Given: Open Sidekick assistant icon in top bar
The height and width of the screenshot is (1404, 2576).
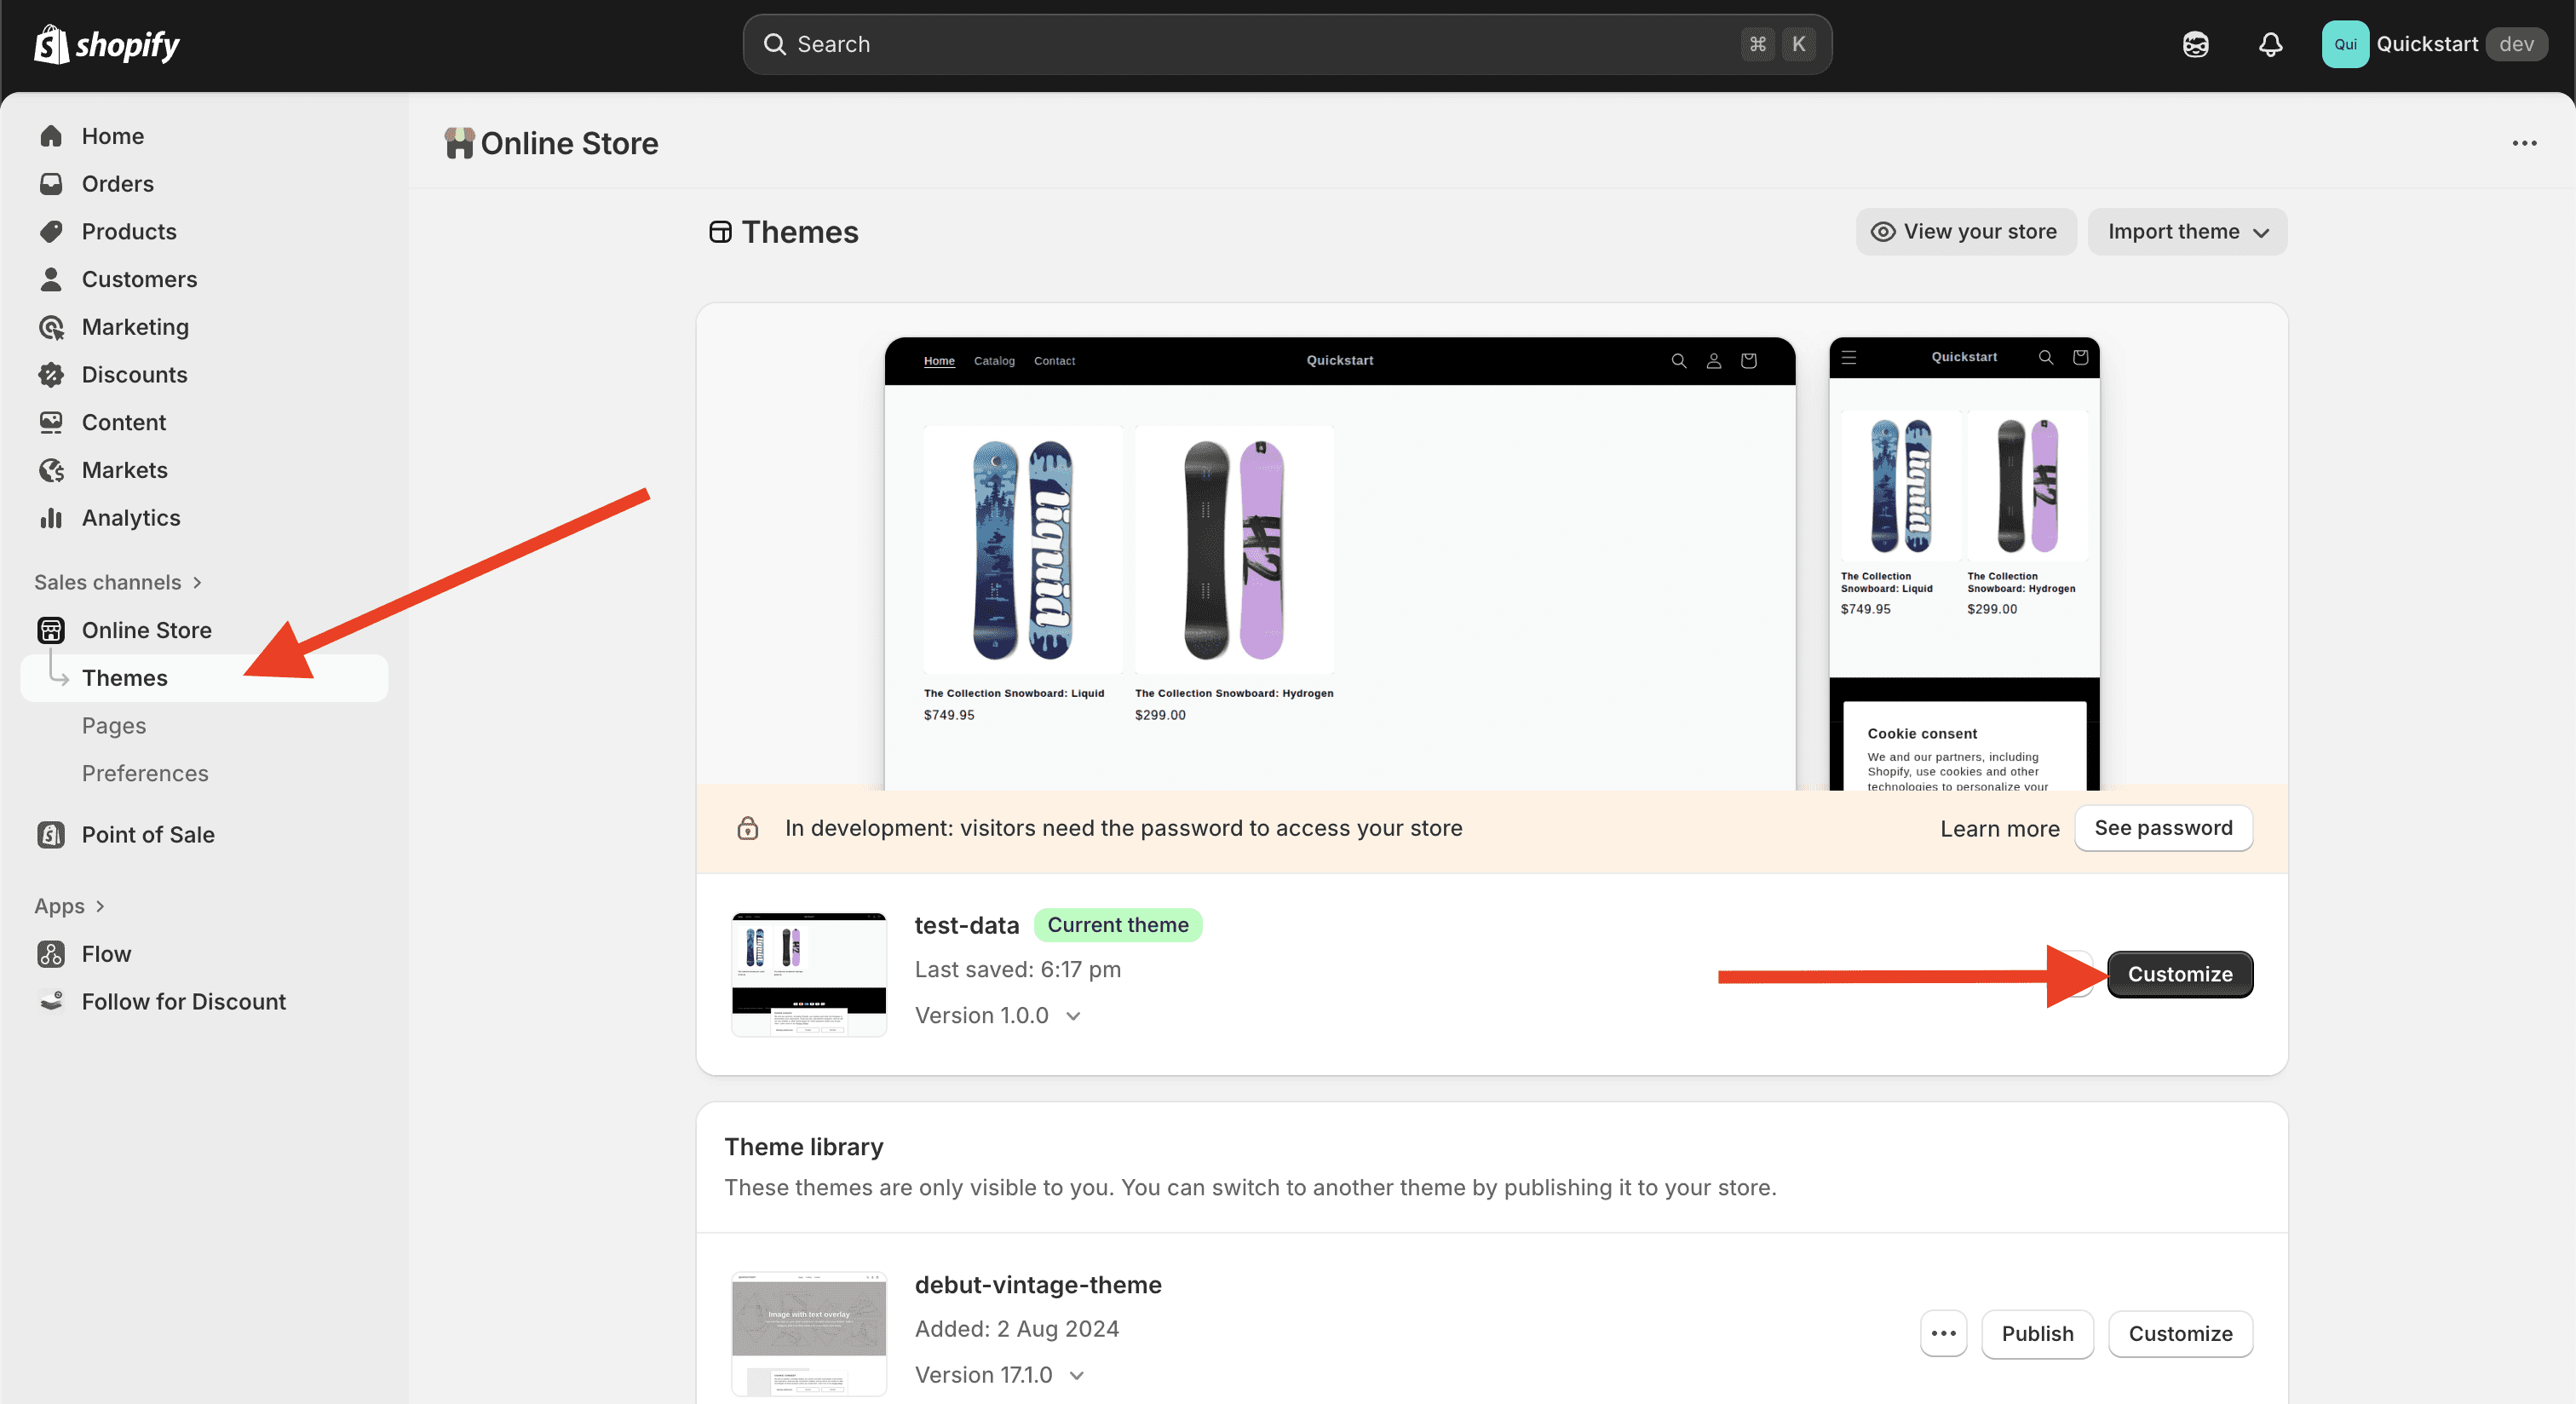Looking at the screenshot, I should [2195, 44].
